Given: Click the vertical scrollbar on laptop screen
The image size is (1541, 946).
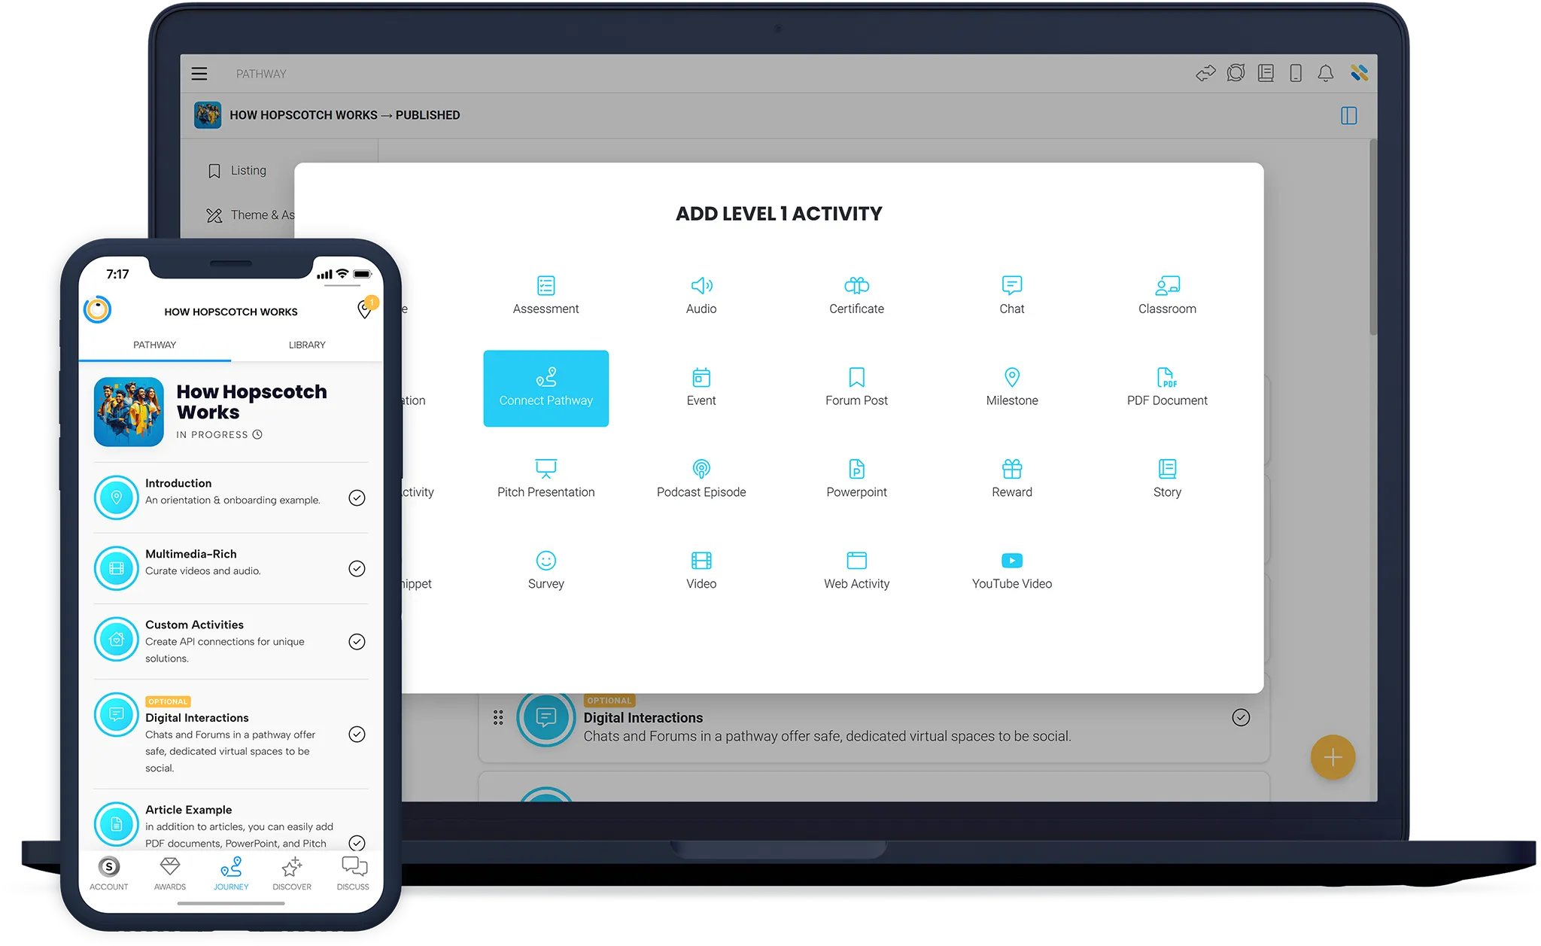Looking at the screenshot, I should (x=1372, y=237).
